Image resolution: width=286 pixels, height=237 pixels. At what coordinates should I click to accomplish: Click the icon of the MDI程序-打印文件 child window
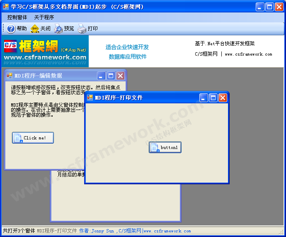pos(90,98)
